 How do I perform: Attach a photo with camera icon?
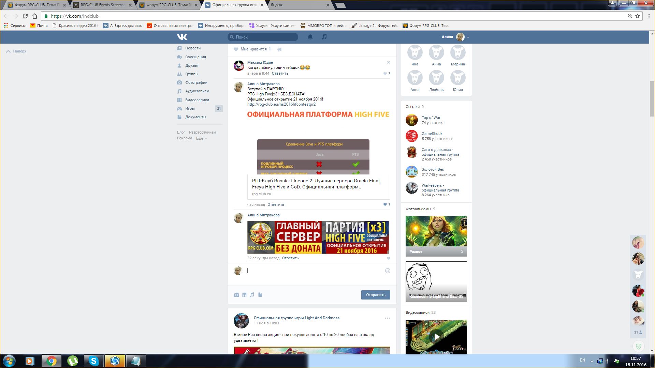pyautogui.click(x=236, y=295)
